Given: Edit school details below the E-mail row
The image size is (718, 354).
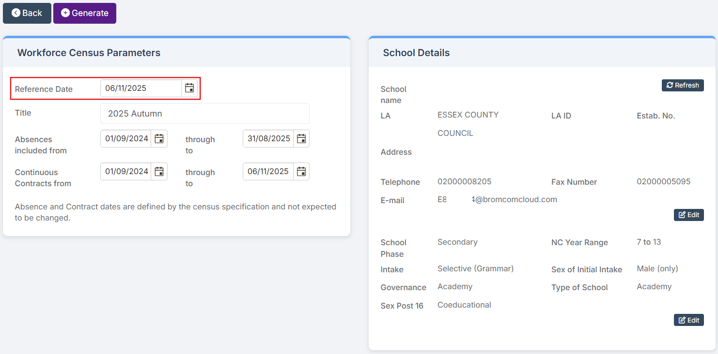Looking at the screenshot, I should click(688, 215).
